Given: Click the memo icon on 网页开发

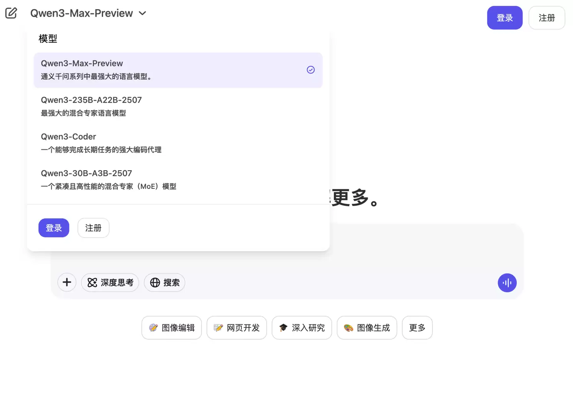Looking at the screenshot, I should pyautogui.click(x=218, y=328).
